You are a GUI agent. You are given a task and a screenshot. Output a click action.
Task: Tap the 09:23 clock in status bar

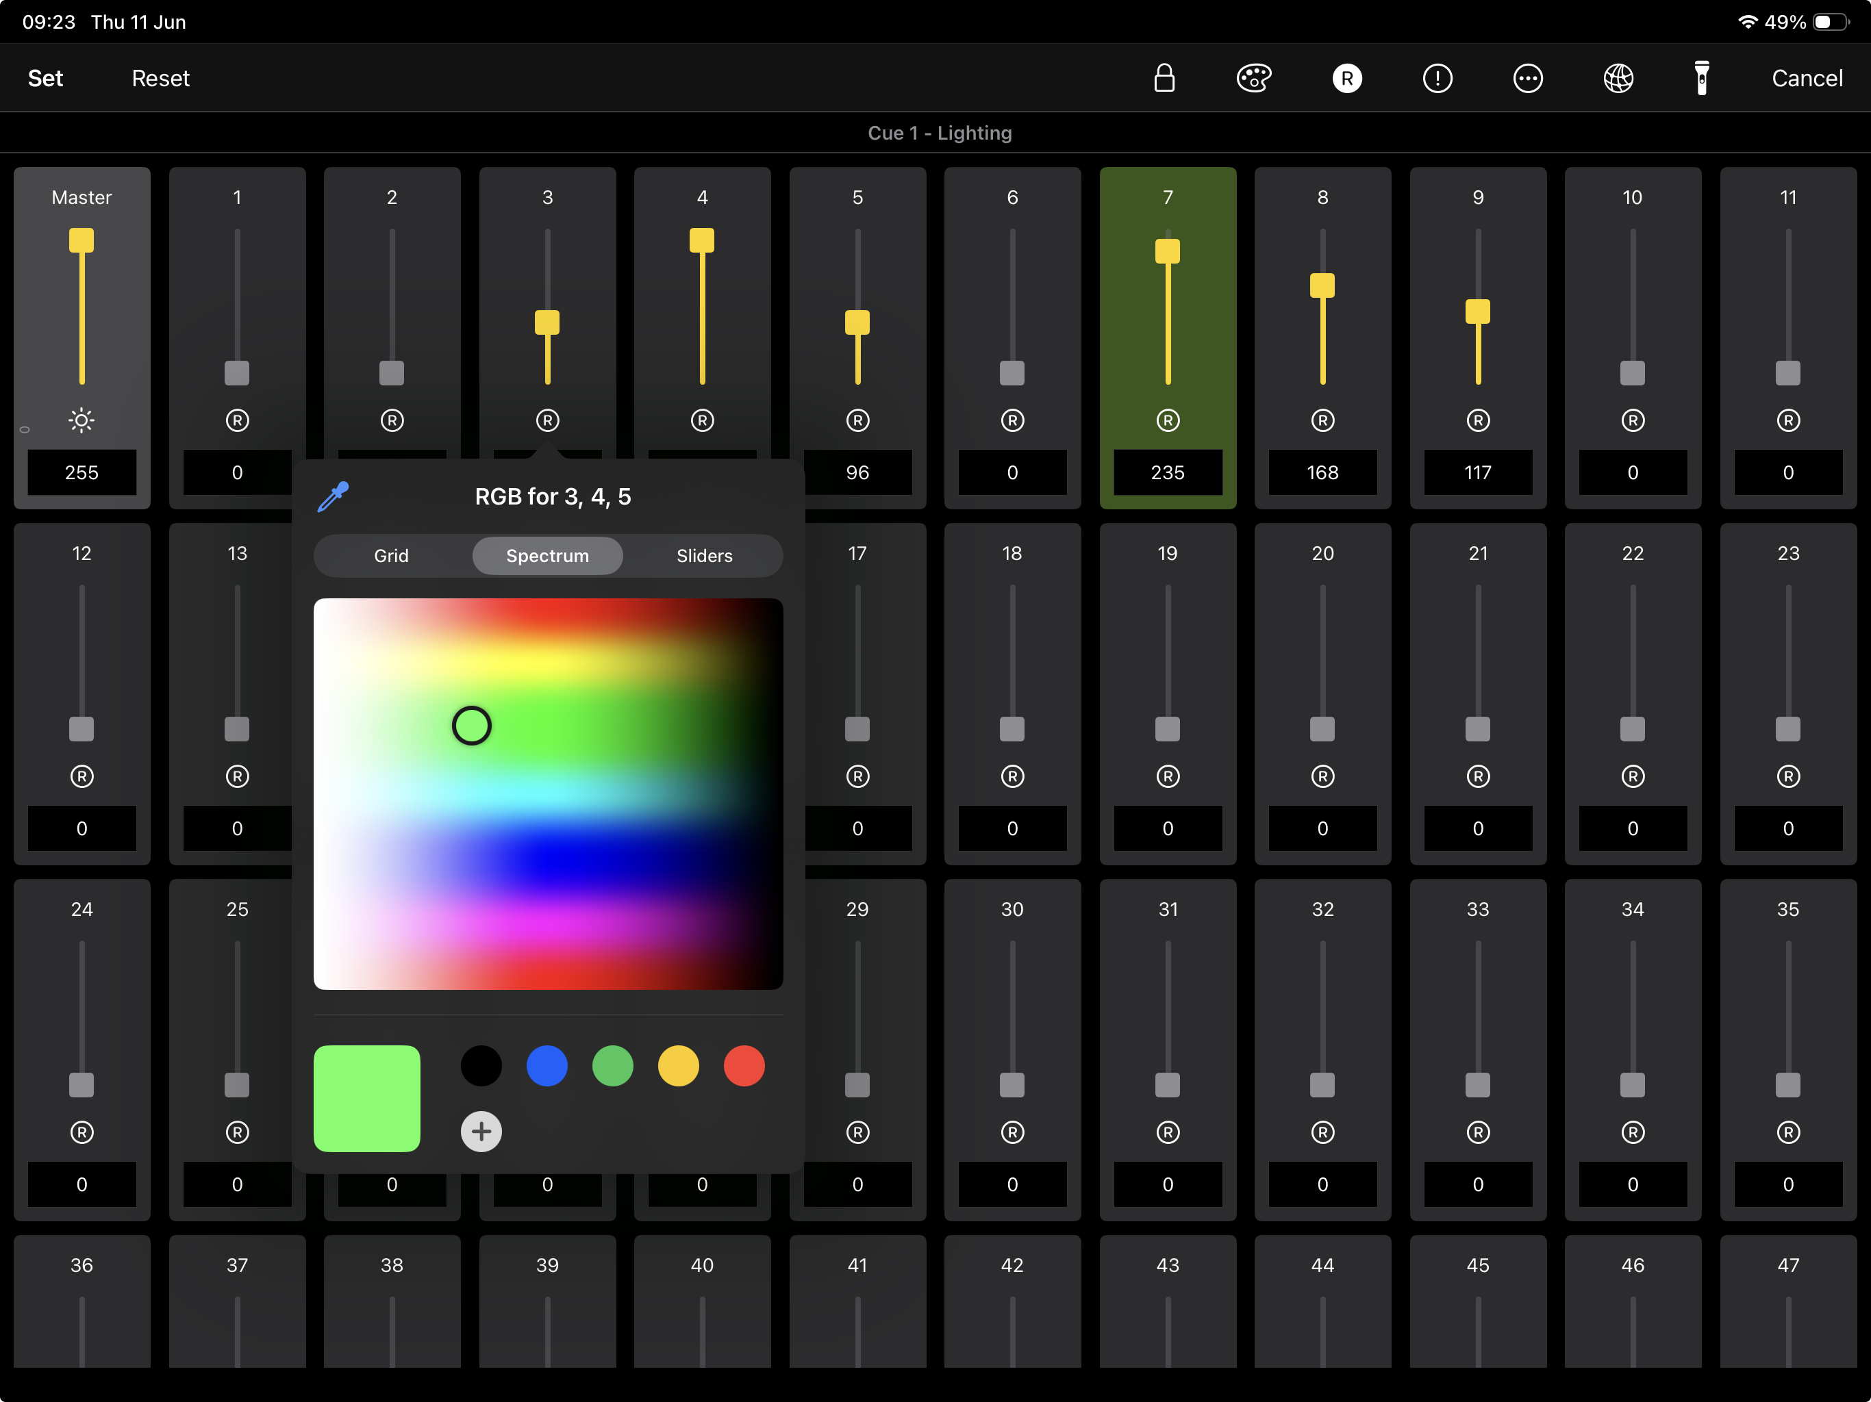click(49, 22)
